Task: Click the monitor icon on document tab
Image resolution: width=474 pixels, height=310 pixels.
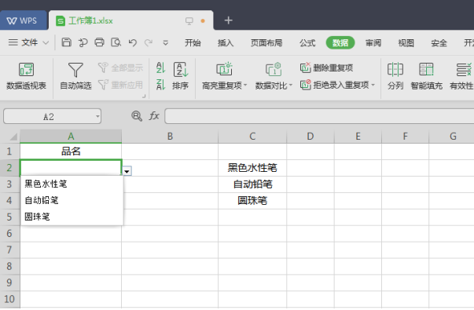Action: 189,21
